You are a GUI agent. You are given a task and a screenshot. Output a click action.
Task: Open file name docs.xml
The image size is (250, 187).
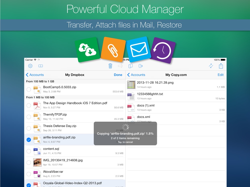pyautogui.click(x=143, y=117)
